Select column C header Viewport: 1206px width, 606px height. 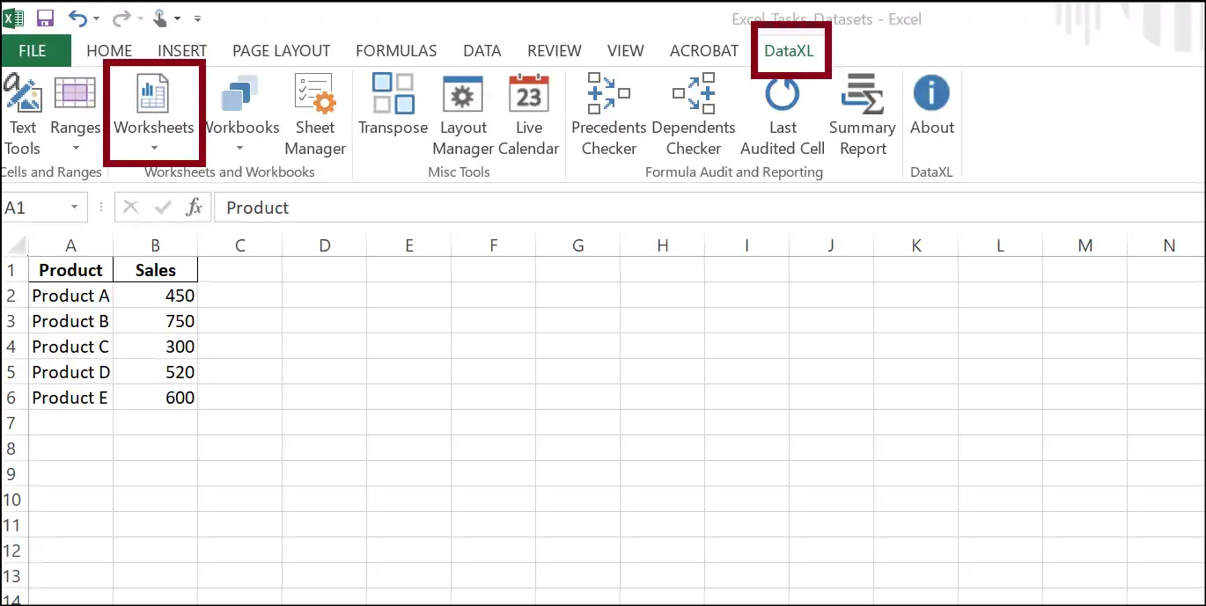click(240, 245)
